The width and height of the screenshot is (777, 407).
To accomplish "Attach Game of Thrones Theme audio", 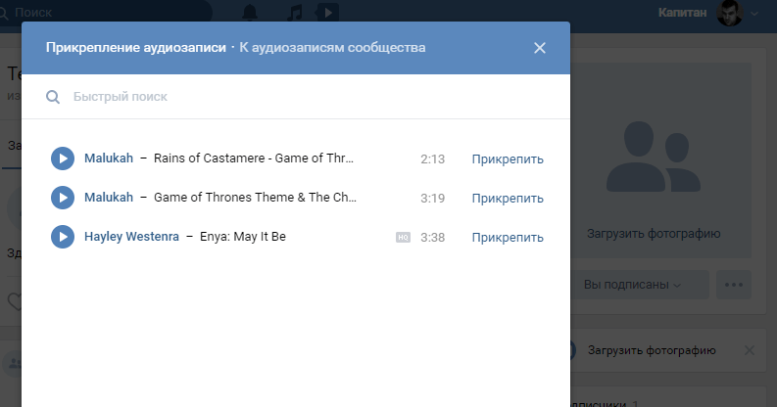I will point(507,199).
